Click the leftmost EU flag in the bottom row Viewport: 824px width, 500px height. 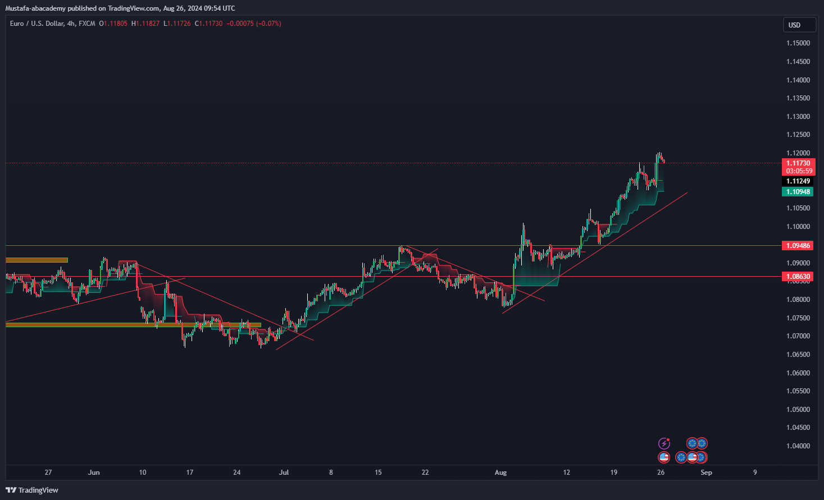[681, 457]
